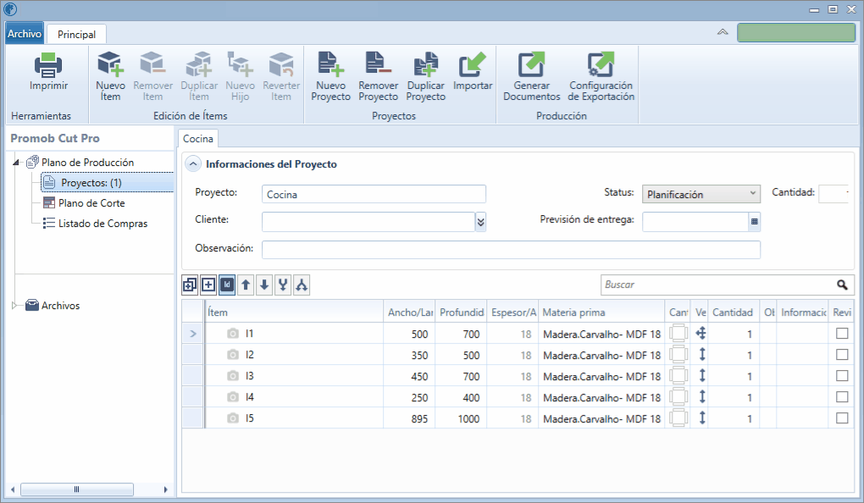Expand the Cliente dropdown chevron
Screen dimensions: 864x503
point(480,222)
